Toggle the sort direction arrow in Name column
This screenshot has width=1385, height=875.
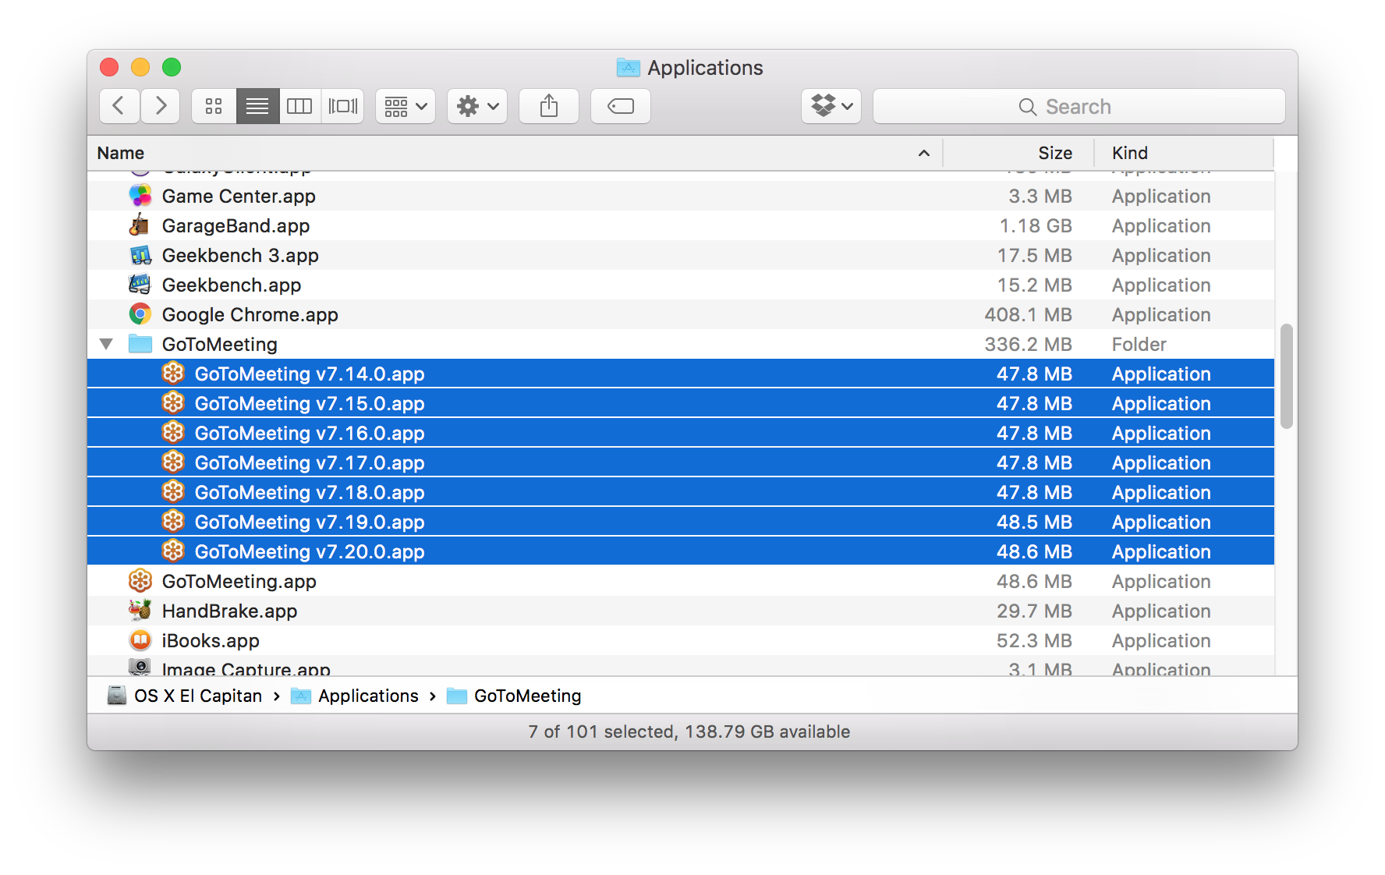(x=924, y=153)
